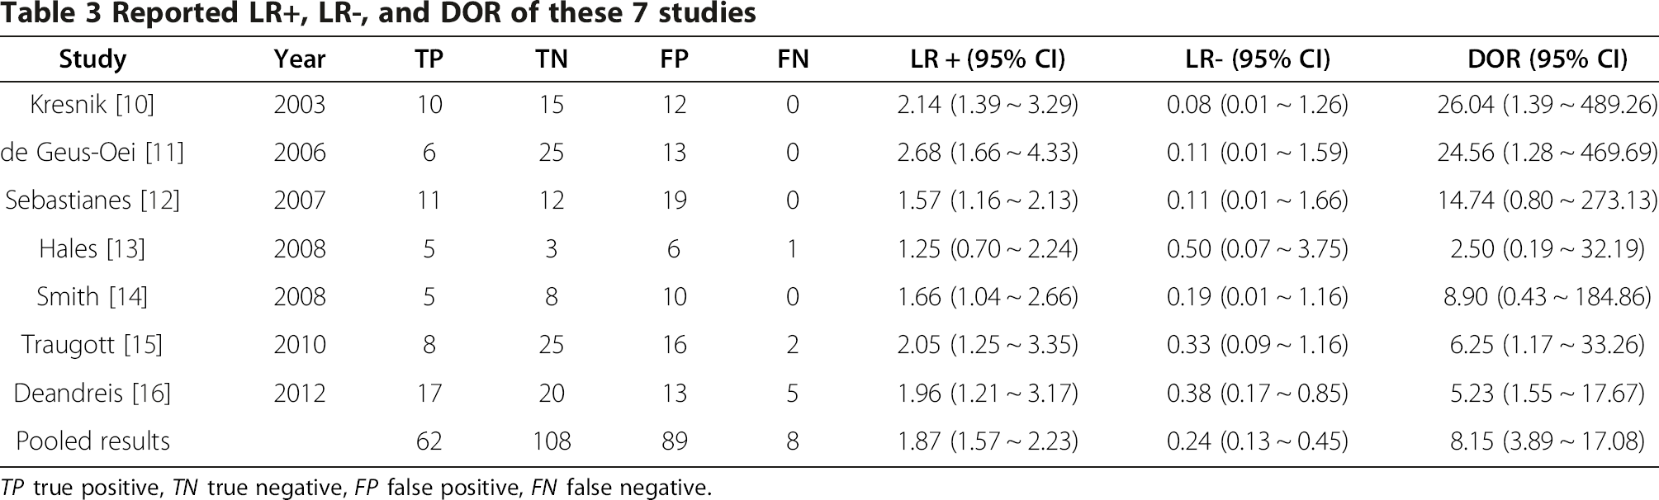This screenshot has height=500, width=1659.
Task: Select the DOR (95% CI) header
Action: pos(1548,59)
